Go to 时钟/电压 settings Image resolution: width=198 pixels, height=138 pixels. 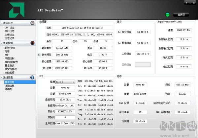tap(10, 48)
